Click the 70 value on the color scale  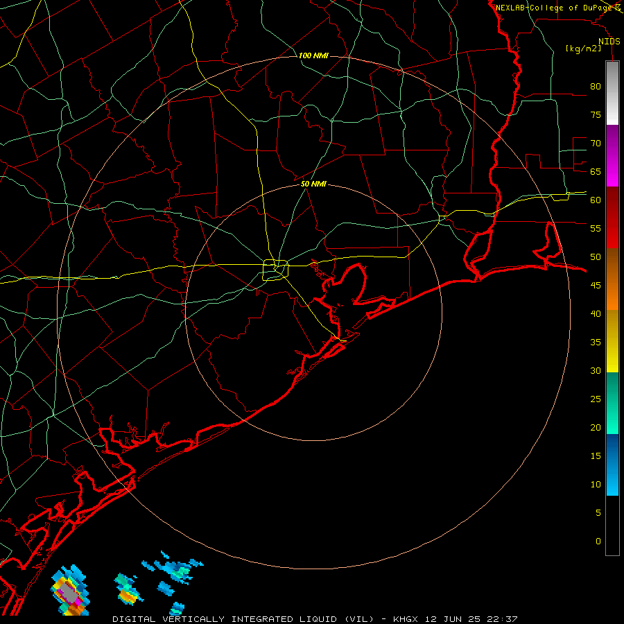click(596, 144)
